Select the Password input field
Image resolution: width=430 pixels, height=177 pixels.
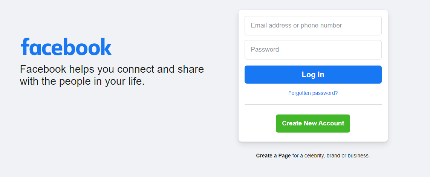tap(313, 50)
